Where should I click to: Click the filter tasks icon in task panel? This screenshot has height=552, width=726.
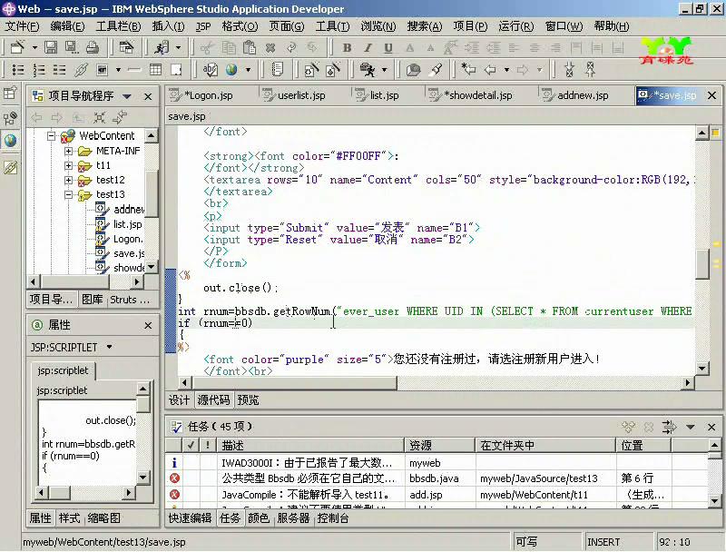[x=669, y=427]
